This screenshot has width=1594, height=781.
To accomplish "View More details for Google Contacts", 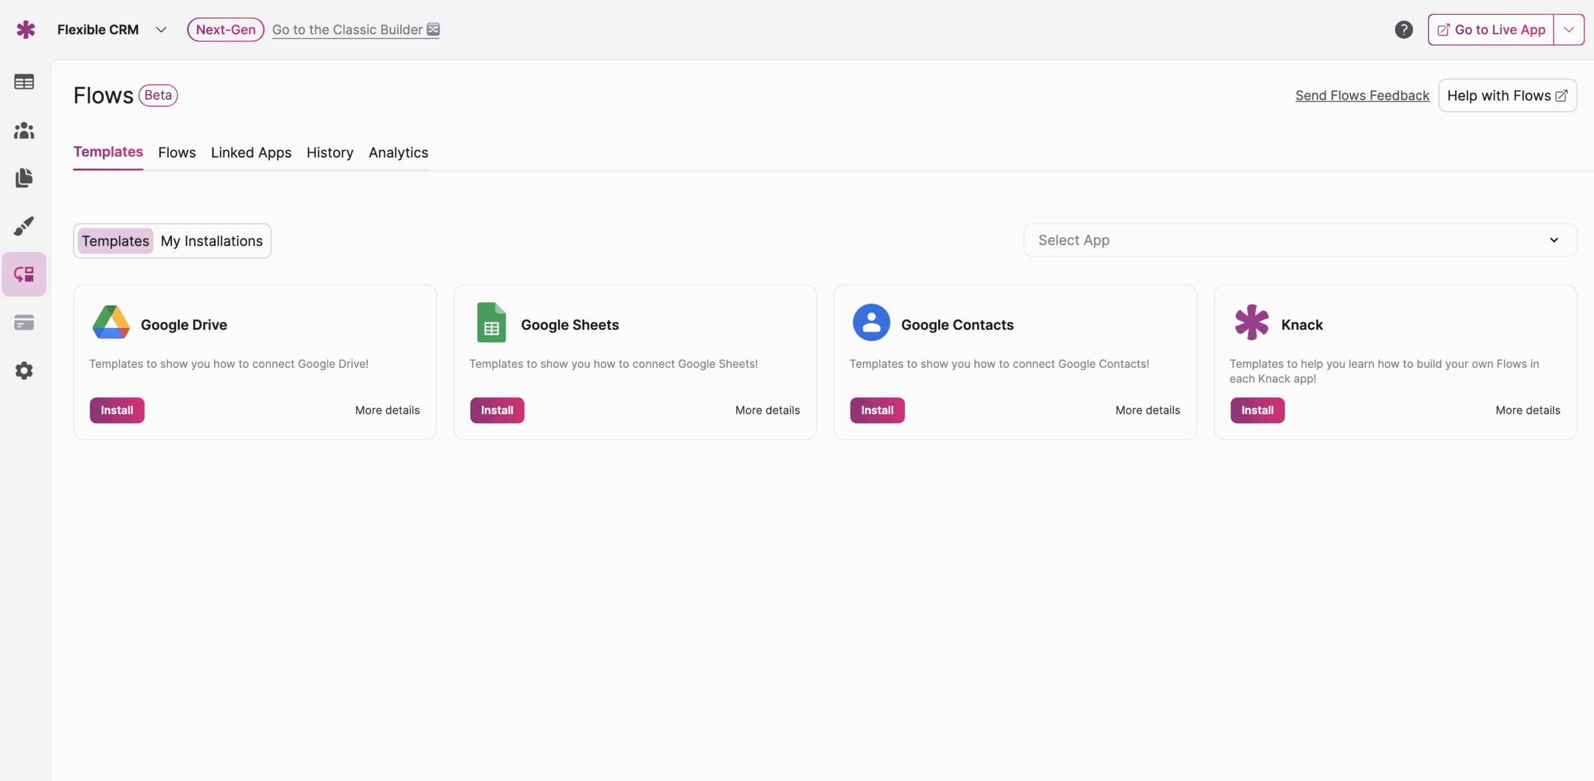I will coord(1147,410).
